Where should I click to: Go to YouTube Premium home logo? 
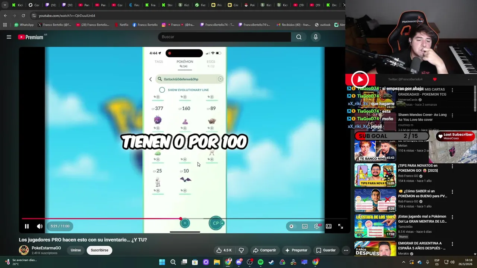(x=31, y=37)
